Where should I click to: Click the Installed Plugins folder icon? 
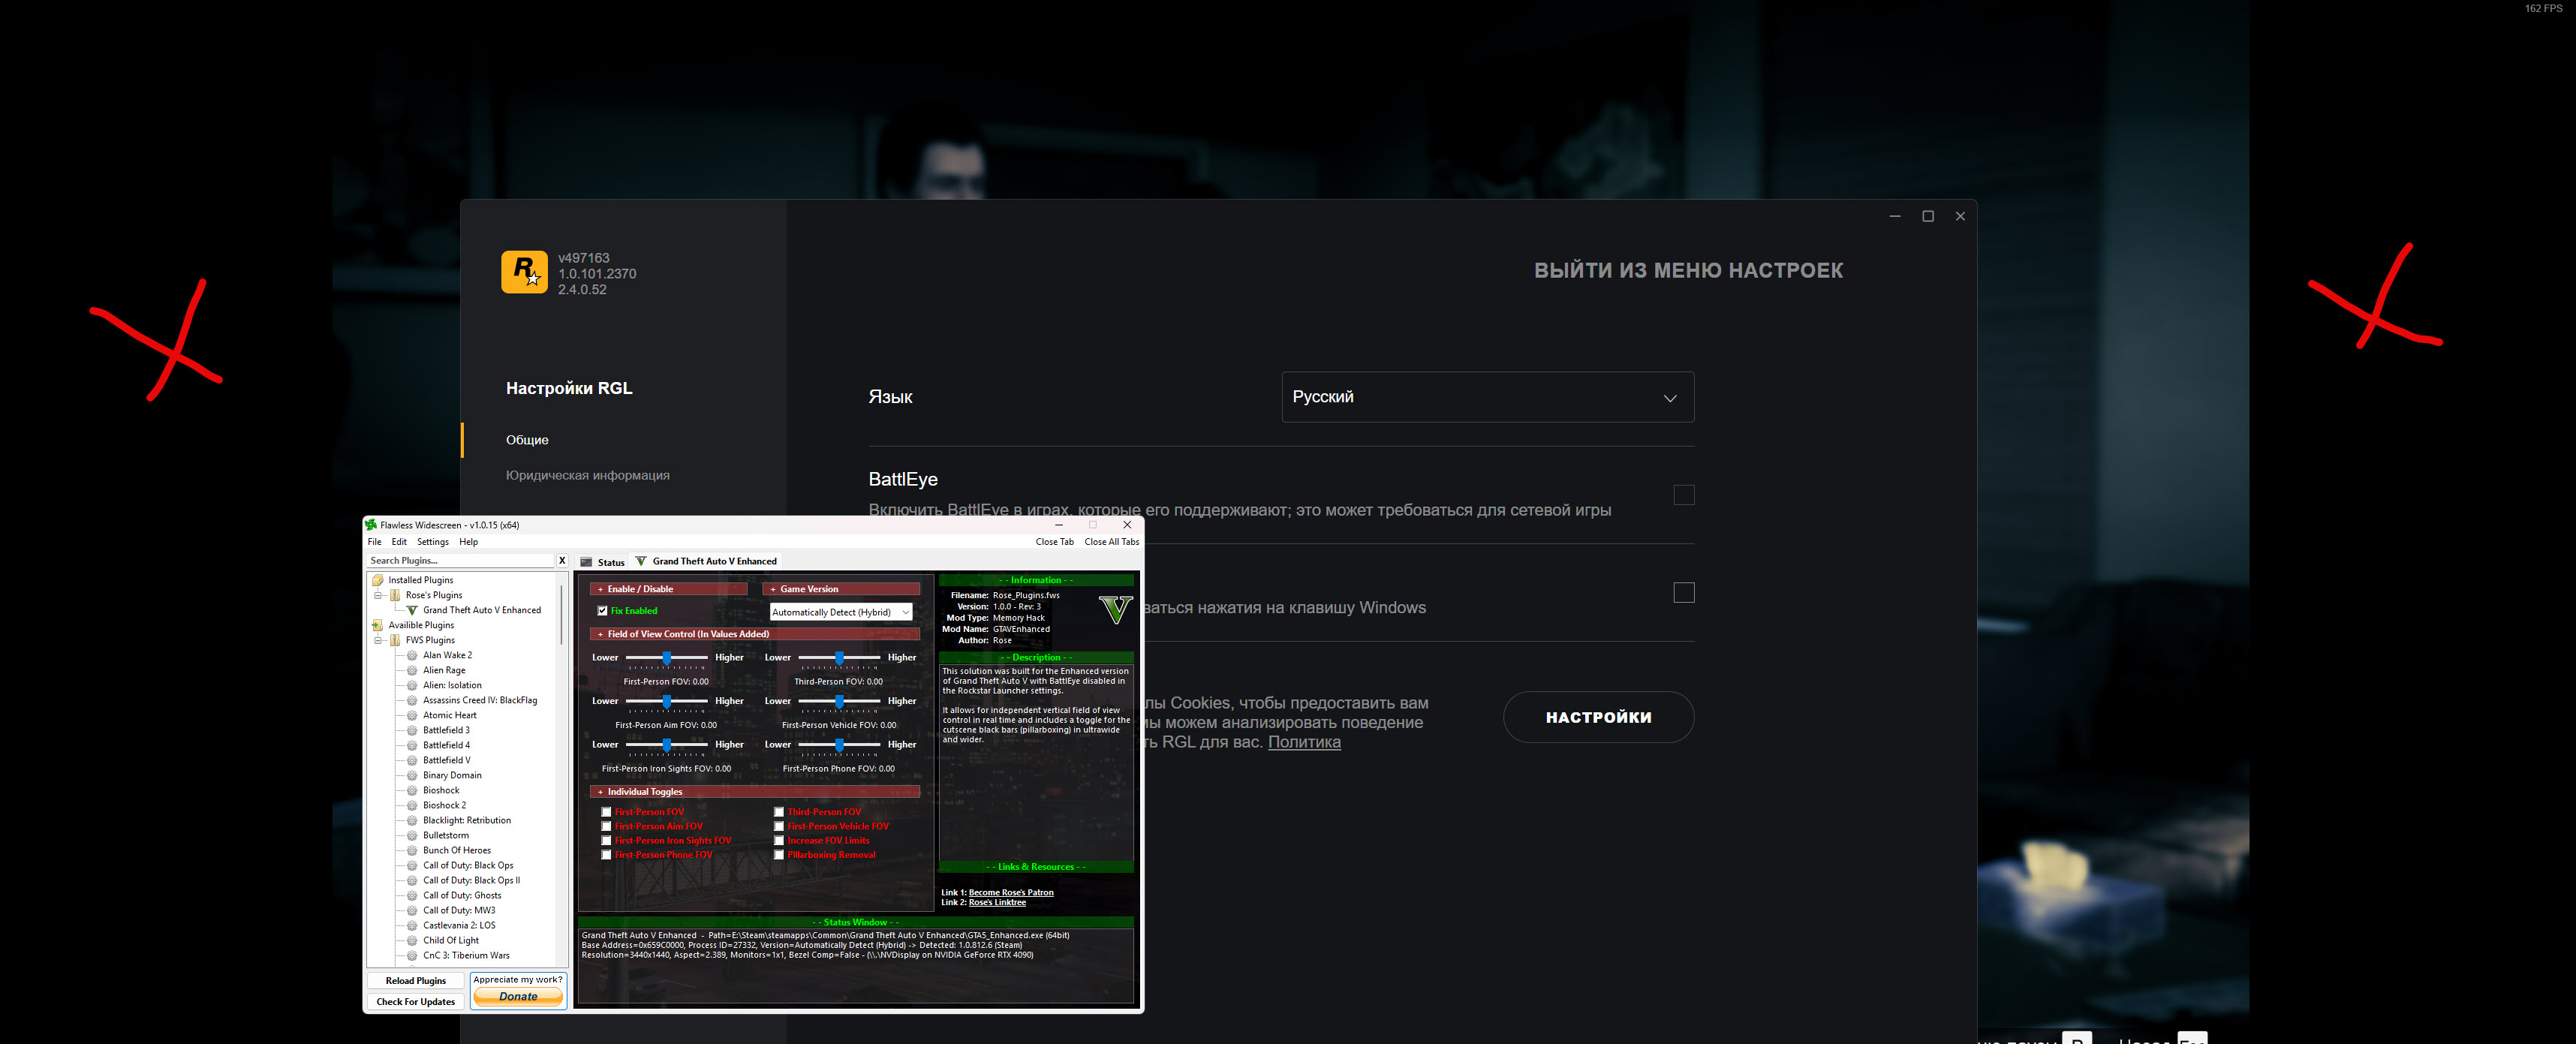378,580
